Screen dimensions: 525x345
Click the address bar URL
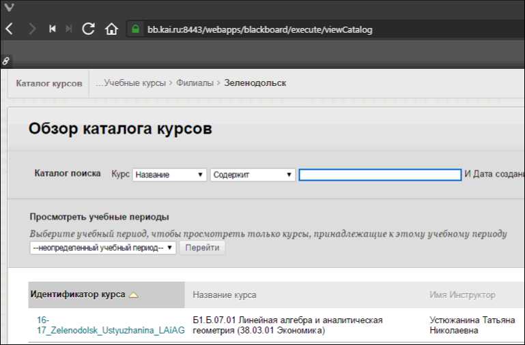tap(259, 29)
